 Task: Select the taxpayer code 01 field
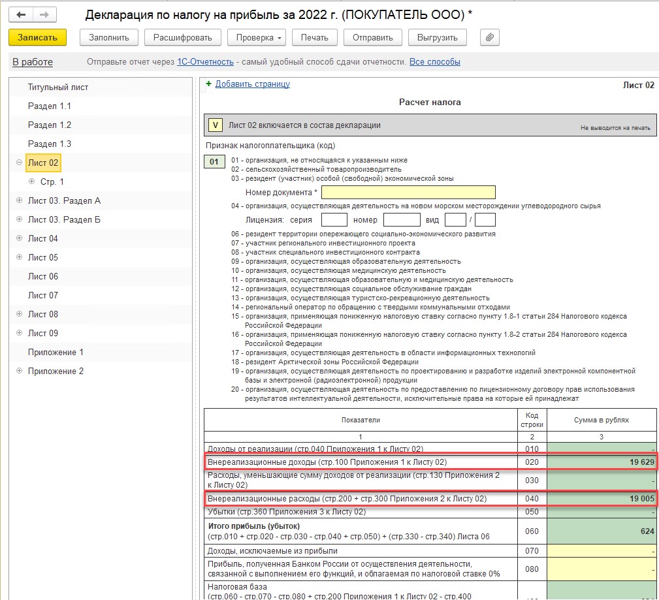tap(214, 162)
